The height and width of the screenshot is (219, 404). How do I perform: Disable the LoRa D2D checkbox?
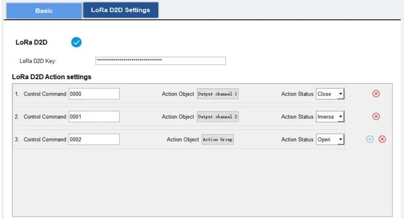pyautogui.click(x=76, y=42)
